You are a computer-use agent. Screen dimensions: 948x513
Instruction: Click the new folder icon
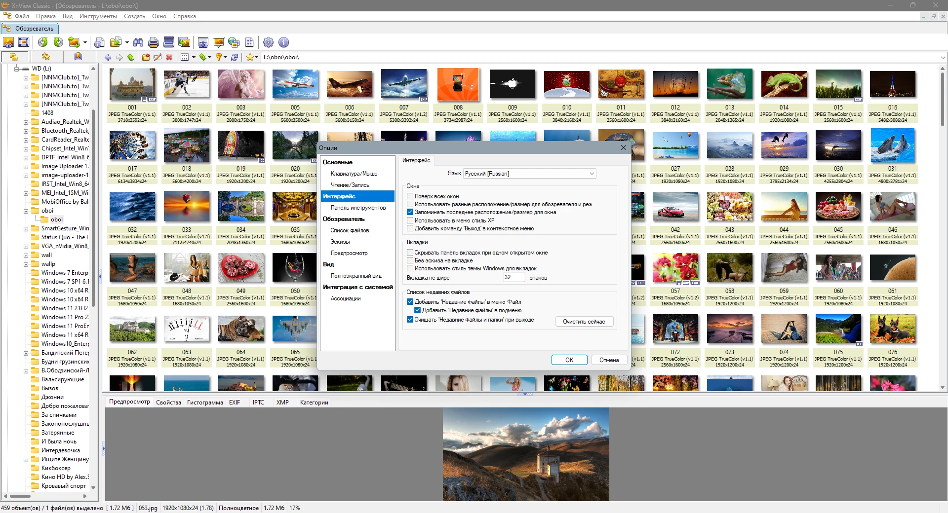(x=146, y=57)
